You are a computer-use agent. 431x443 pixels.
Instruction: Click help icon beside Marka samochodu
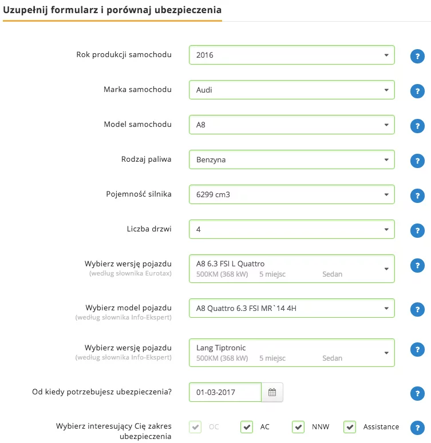[417, 91]
